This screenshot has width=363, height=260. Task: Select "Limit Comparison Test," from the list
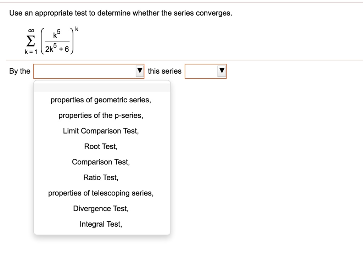[101, 131]
